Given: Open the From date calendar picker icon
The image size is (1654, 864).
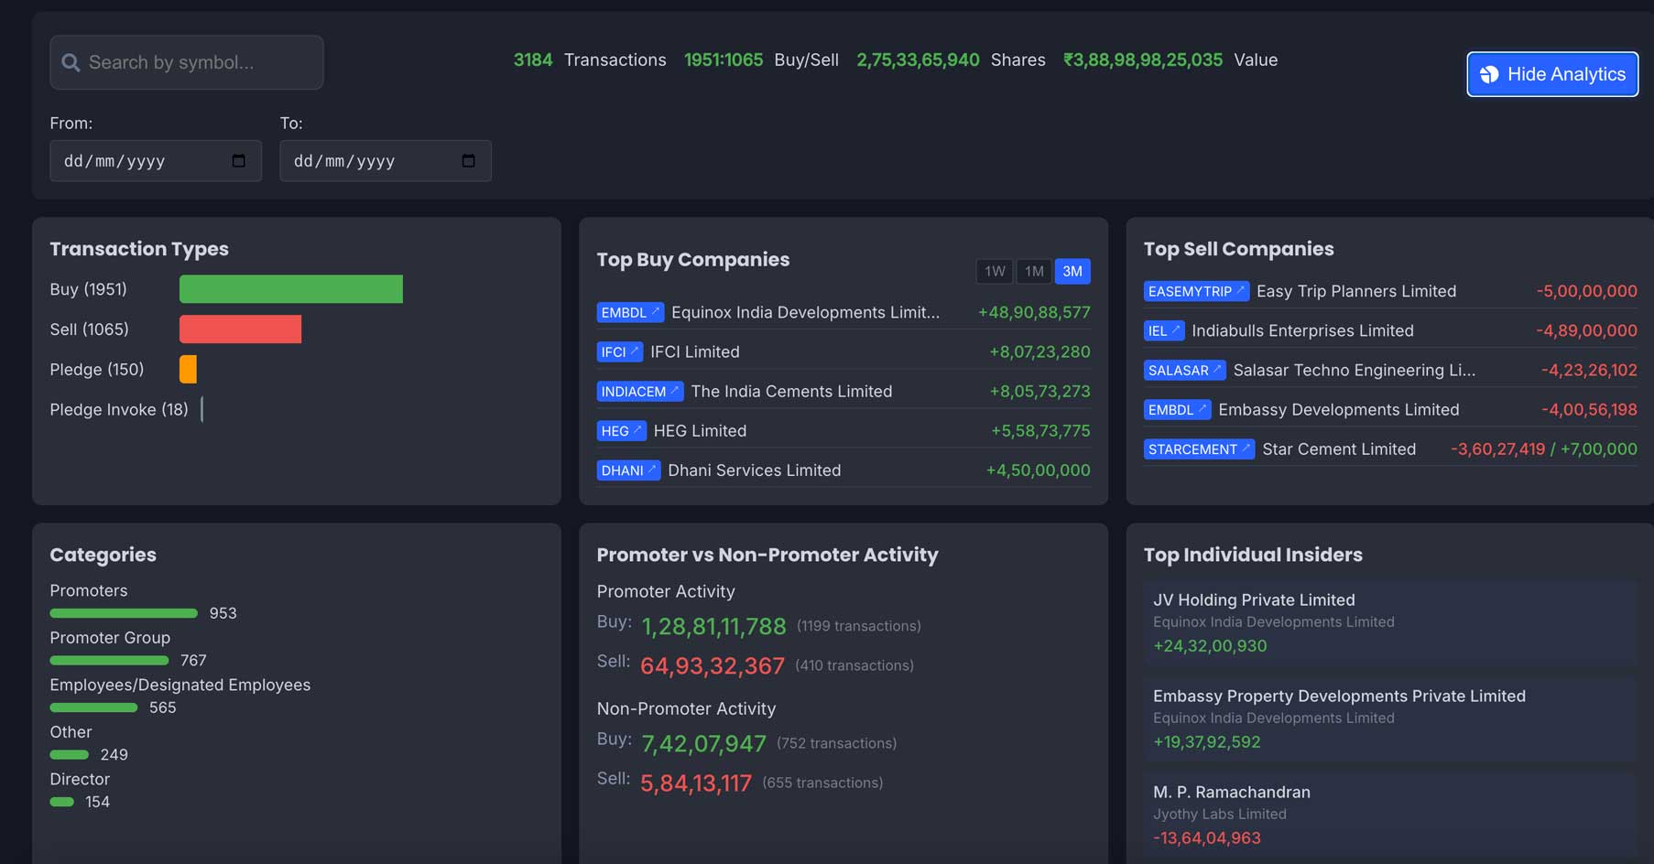Looking at the screenshot, I should pyautogui.click(x=239, y=161).
